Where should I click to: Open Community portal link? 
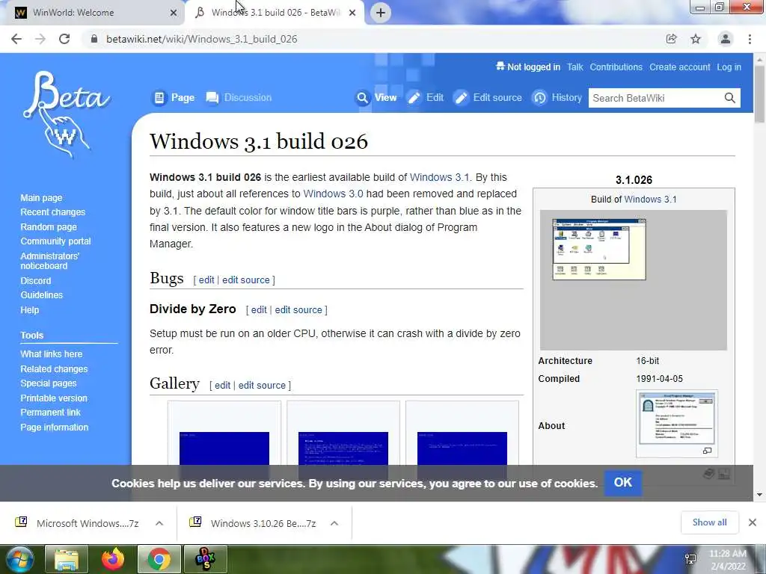click(55, 241)
